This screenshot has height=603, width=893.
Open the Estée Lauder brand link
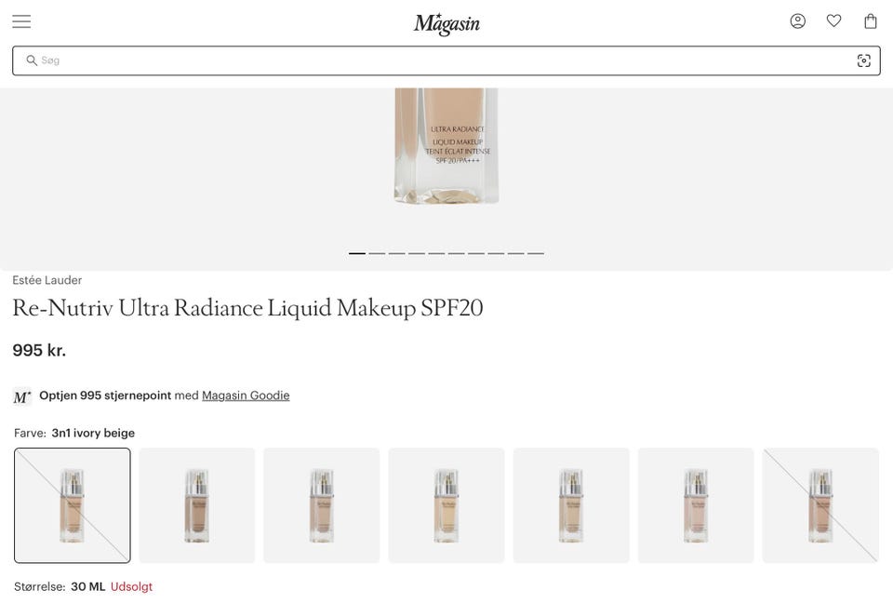coord(47,280)
